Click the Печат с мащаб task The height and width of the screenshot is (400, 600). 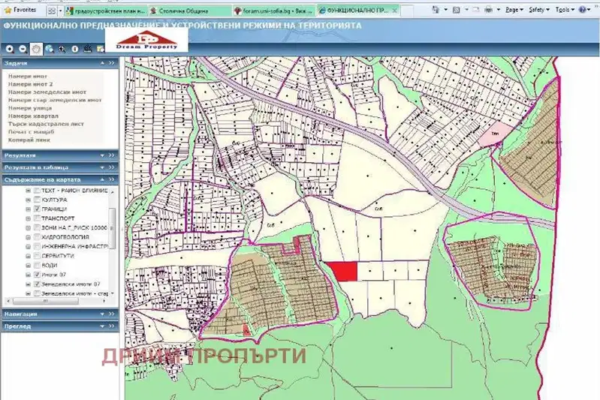pyautogui.click(x=31, y=132)
